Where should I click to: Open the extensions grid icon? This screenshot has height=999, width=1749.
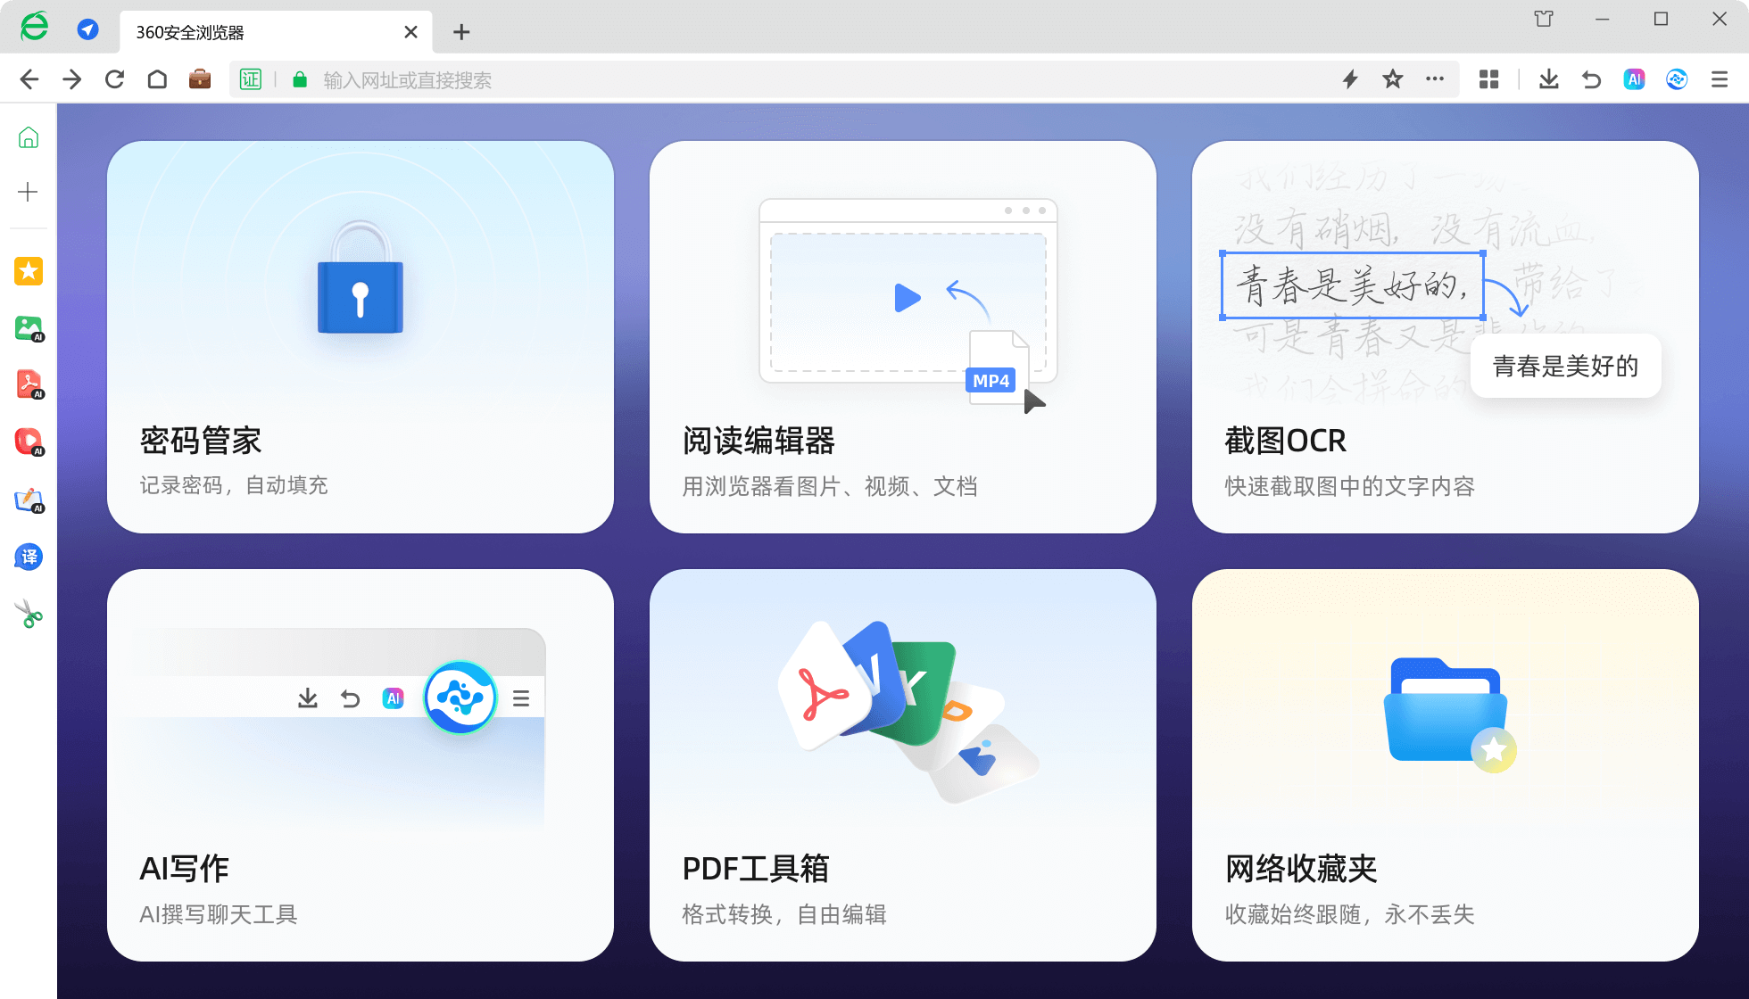1488,79
